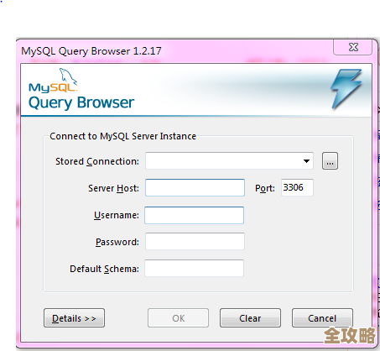Focus the Password text field
This screenshot has width=380, height=351.
(195, 241)
